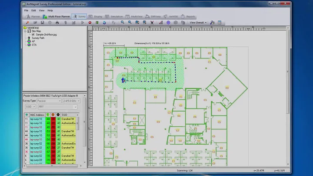Open the SSID filter type dropdown
Screen dimensions: 313x176
click(30, 107)
